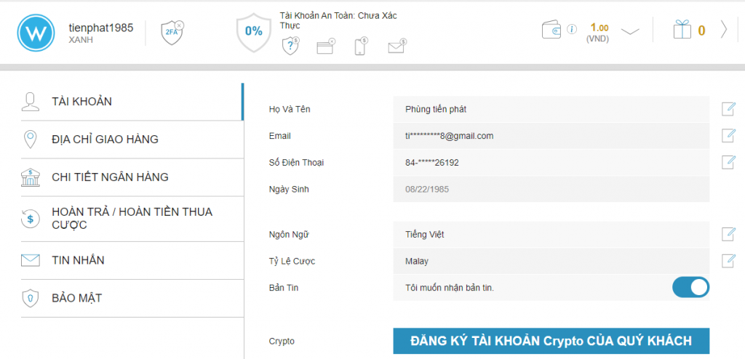
Task: Click the email verification envelope icon
Action: (x=397, y=47)
